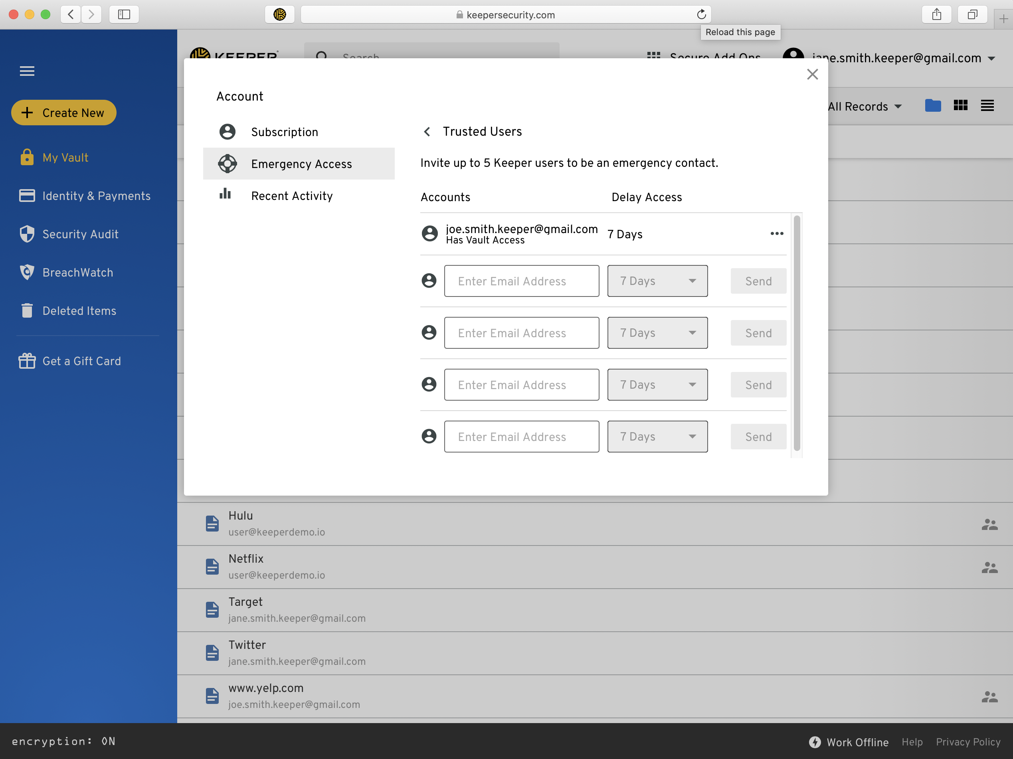Toggle the Safari sidebar button

pyautogui.click(x=124, y=15)
